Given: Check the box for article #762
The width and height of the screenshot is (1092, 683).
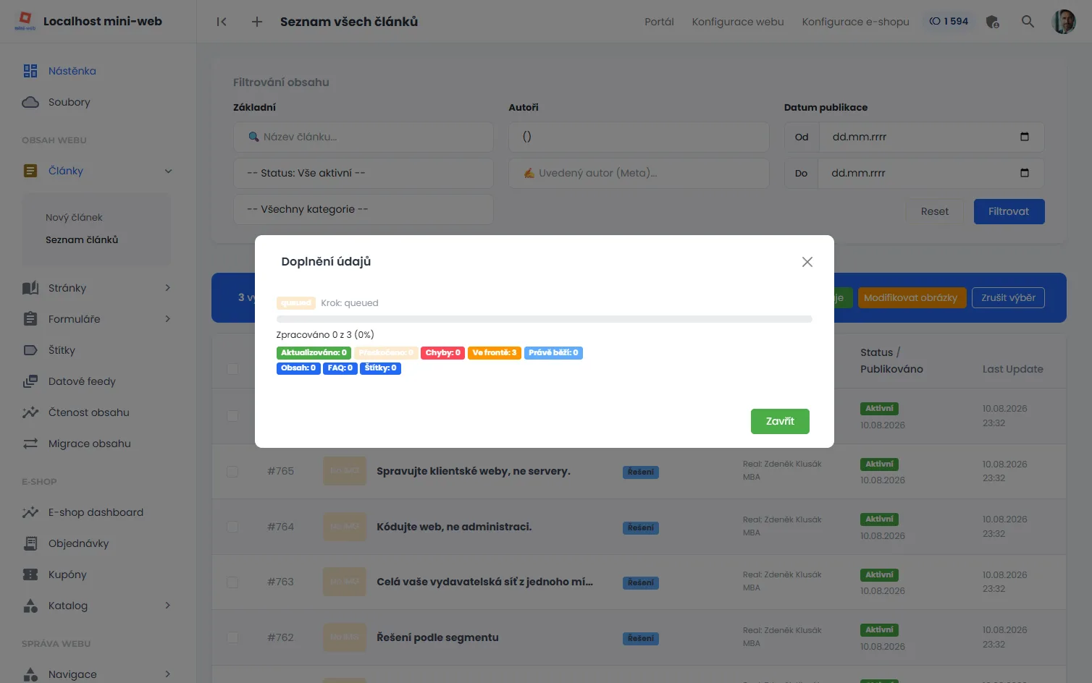Looking at the screenshot, I should [x=232, y=637].
